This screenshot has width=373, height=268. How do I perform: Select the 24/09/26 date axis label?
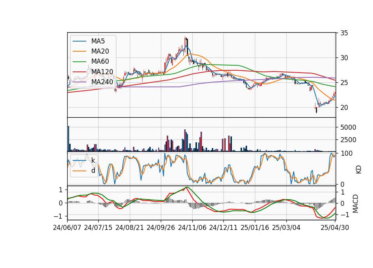tap(161, 228)
